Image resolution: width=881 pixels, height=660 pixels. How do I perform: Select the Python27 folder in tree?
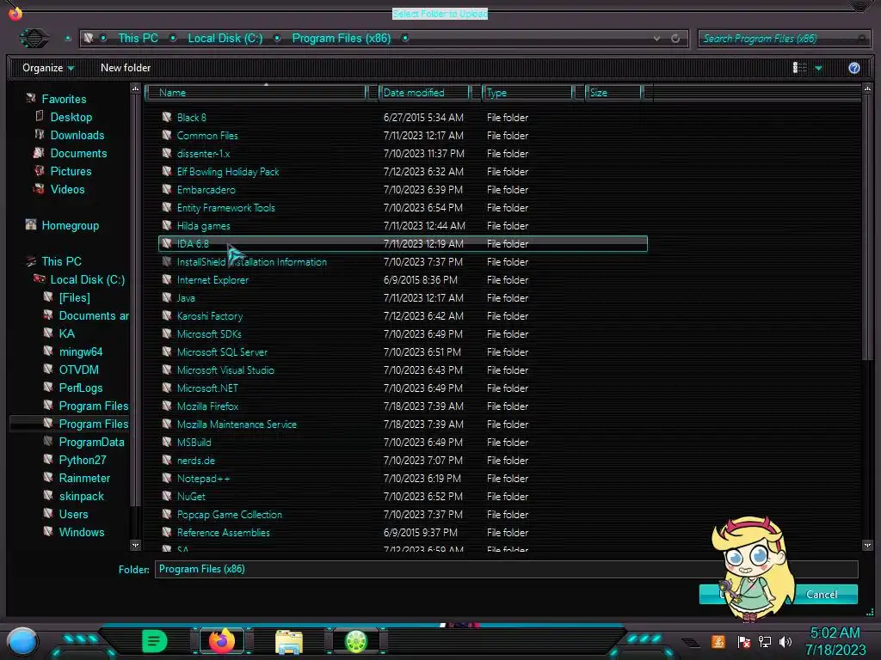tap(82, 460)
